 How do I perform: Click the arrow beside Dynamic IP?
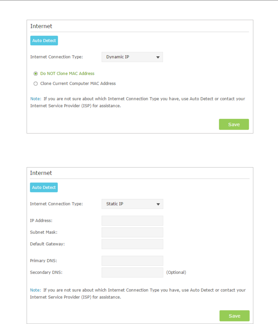pyautogui.click(x=158, y=57)
